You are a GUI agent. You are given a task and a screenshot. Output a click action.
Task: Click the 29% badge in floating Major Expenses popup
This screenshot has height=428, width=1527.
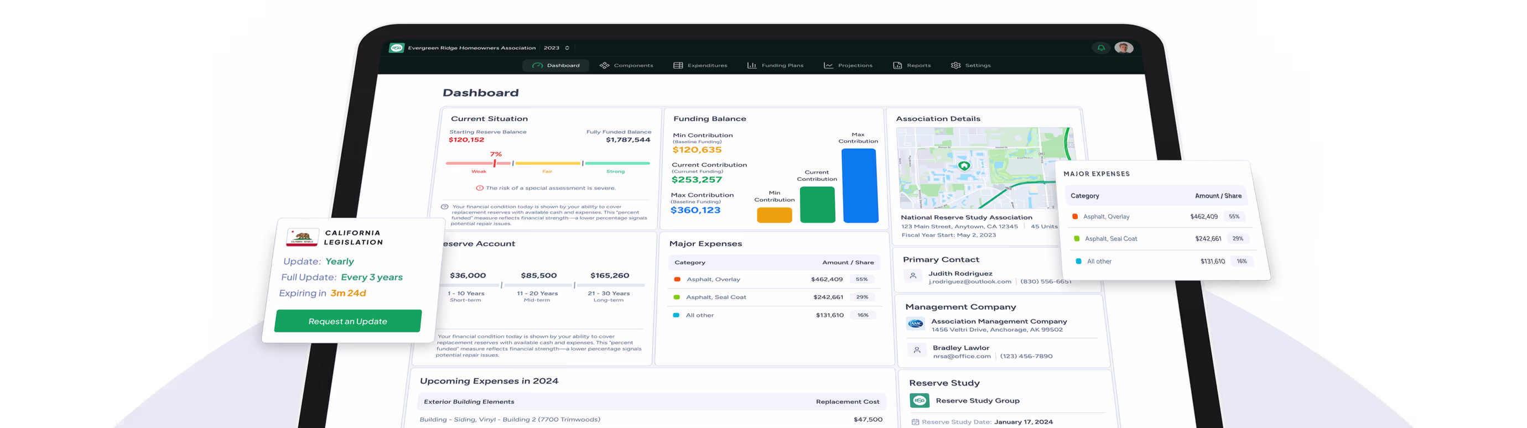(x=1238, y=238)
